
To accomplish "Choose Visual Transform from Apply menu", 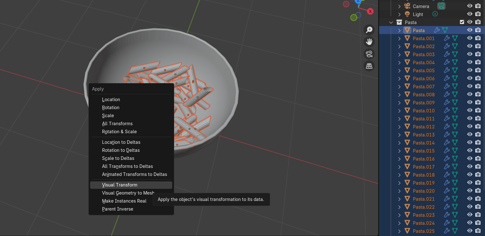I will [119, 185].
